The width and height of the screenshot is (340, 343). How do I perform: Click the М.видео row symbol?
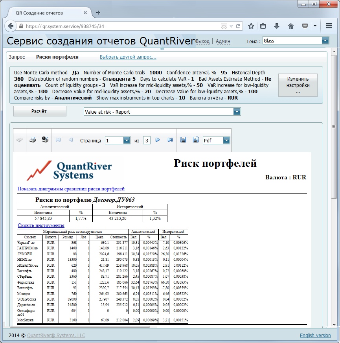(x=24, y=293)
